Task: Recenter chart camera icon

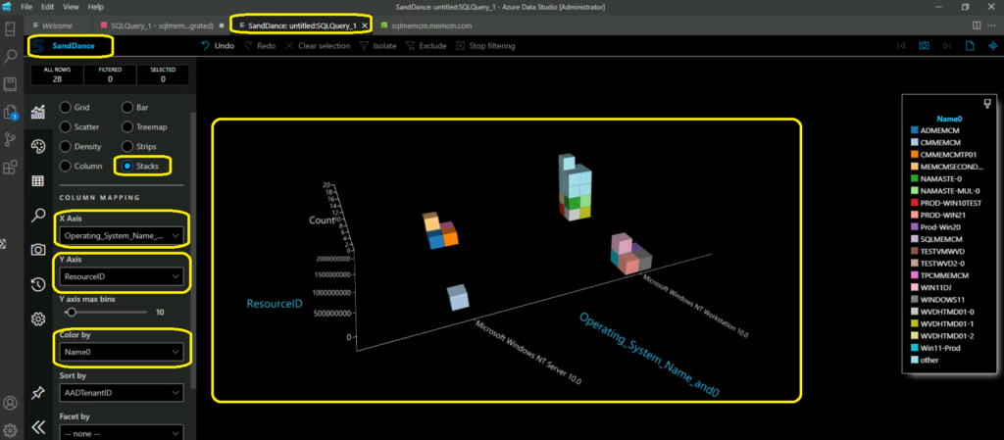Action: (993, 46)
